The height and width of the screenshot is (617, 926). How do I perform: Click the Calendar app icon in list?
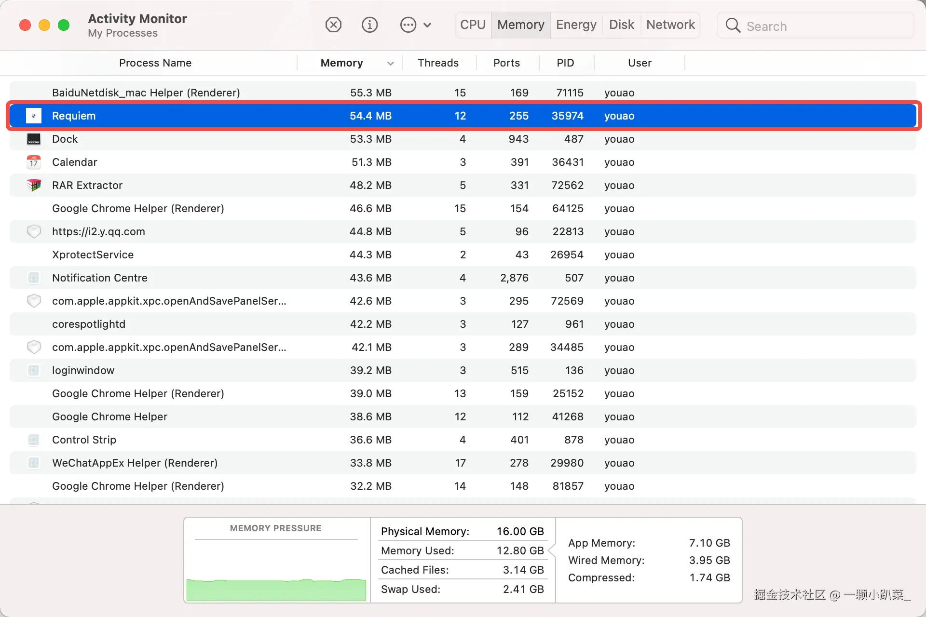tap(34, 162)
